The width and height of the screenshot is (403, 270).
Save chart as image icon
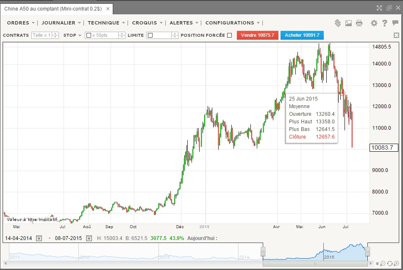coord(348,23)
